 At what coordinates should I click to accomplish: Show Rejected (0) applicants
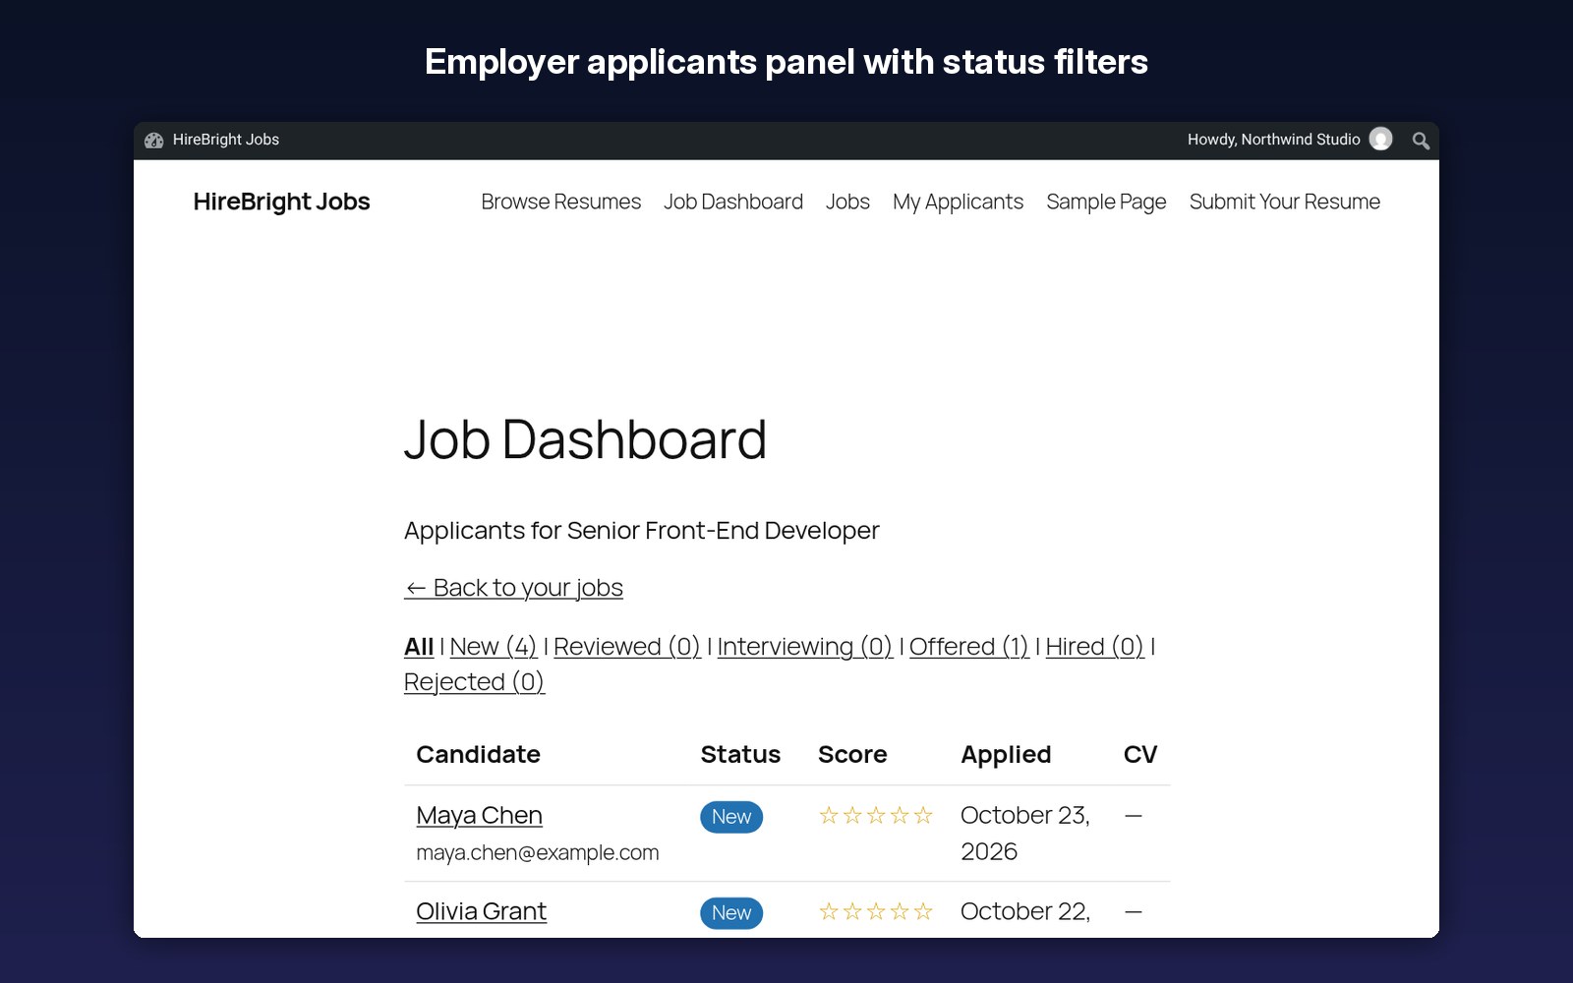tap(474, 682)
